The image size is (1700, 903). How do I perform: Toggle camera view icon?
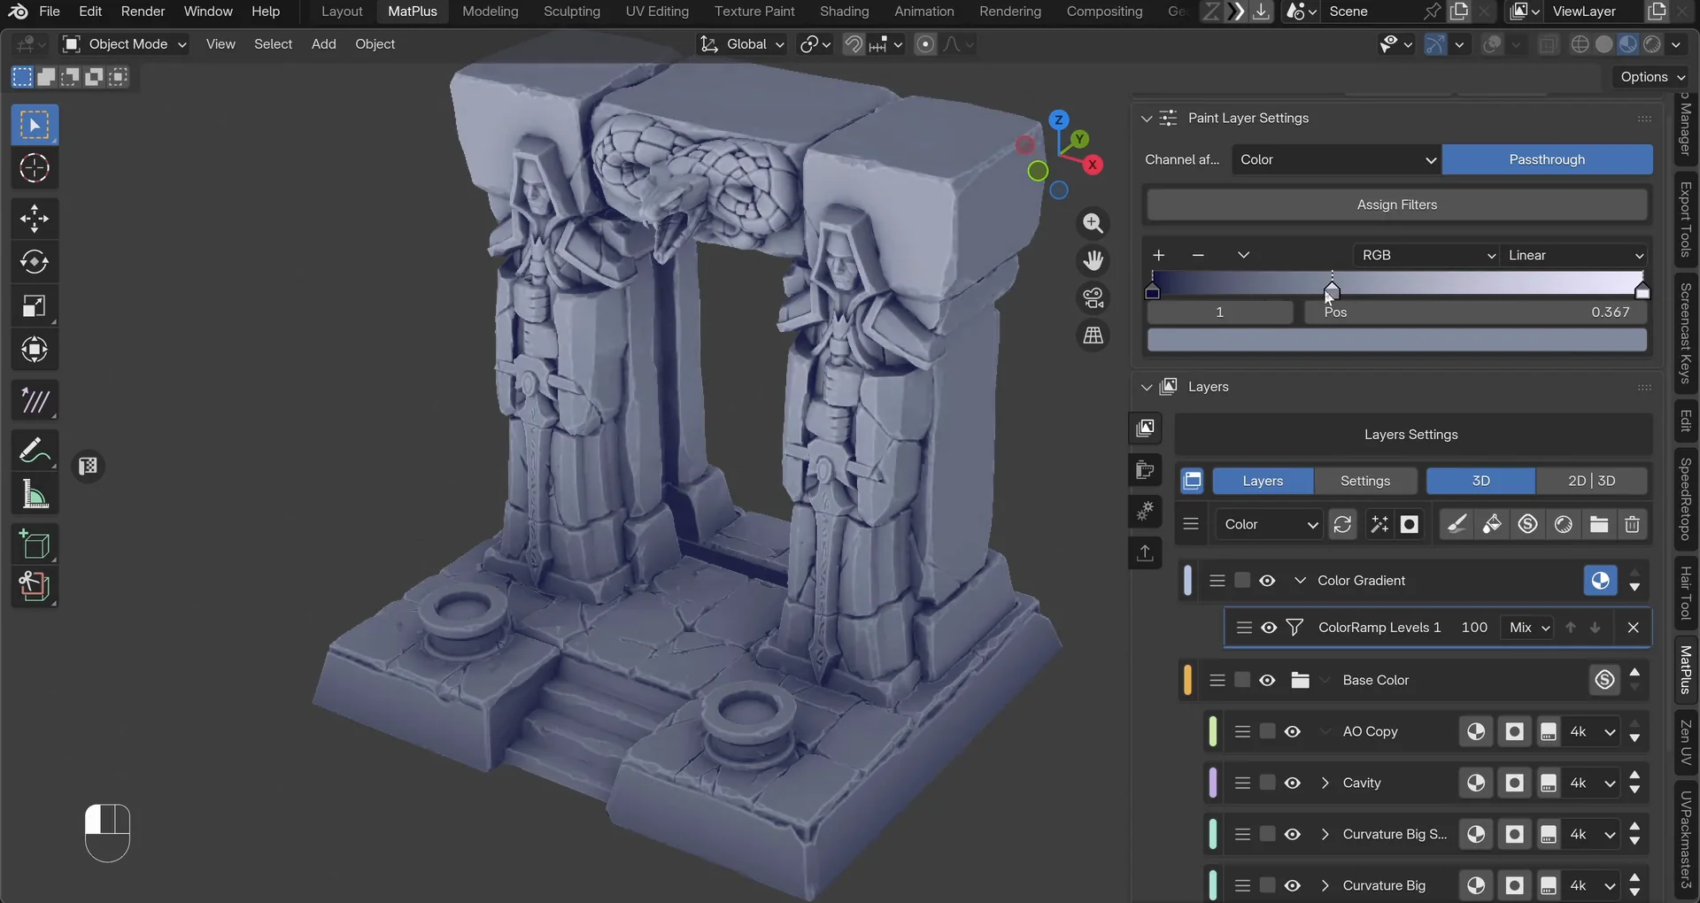coord(1093,298)
